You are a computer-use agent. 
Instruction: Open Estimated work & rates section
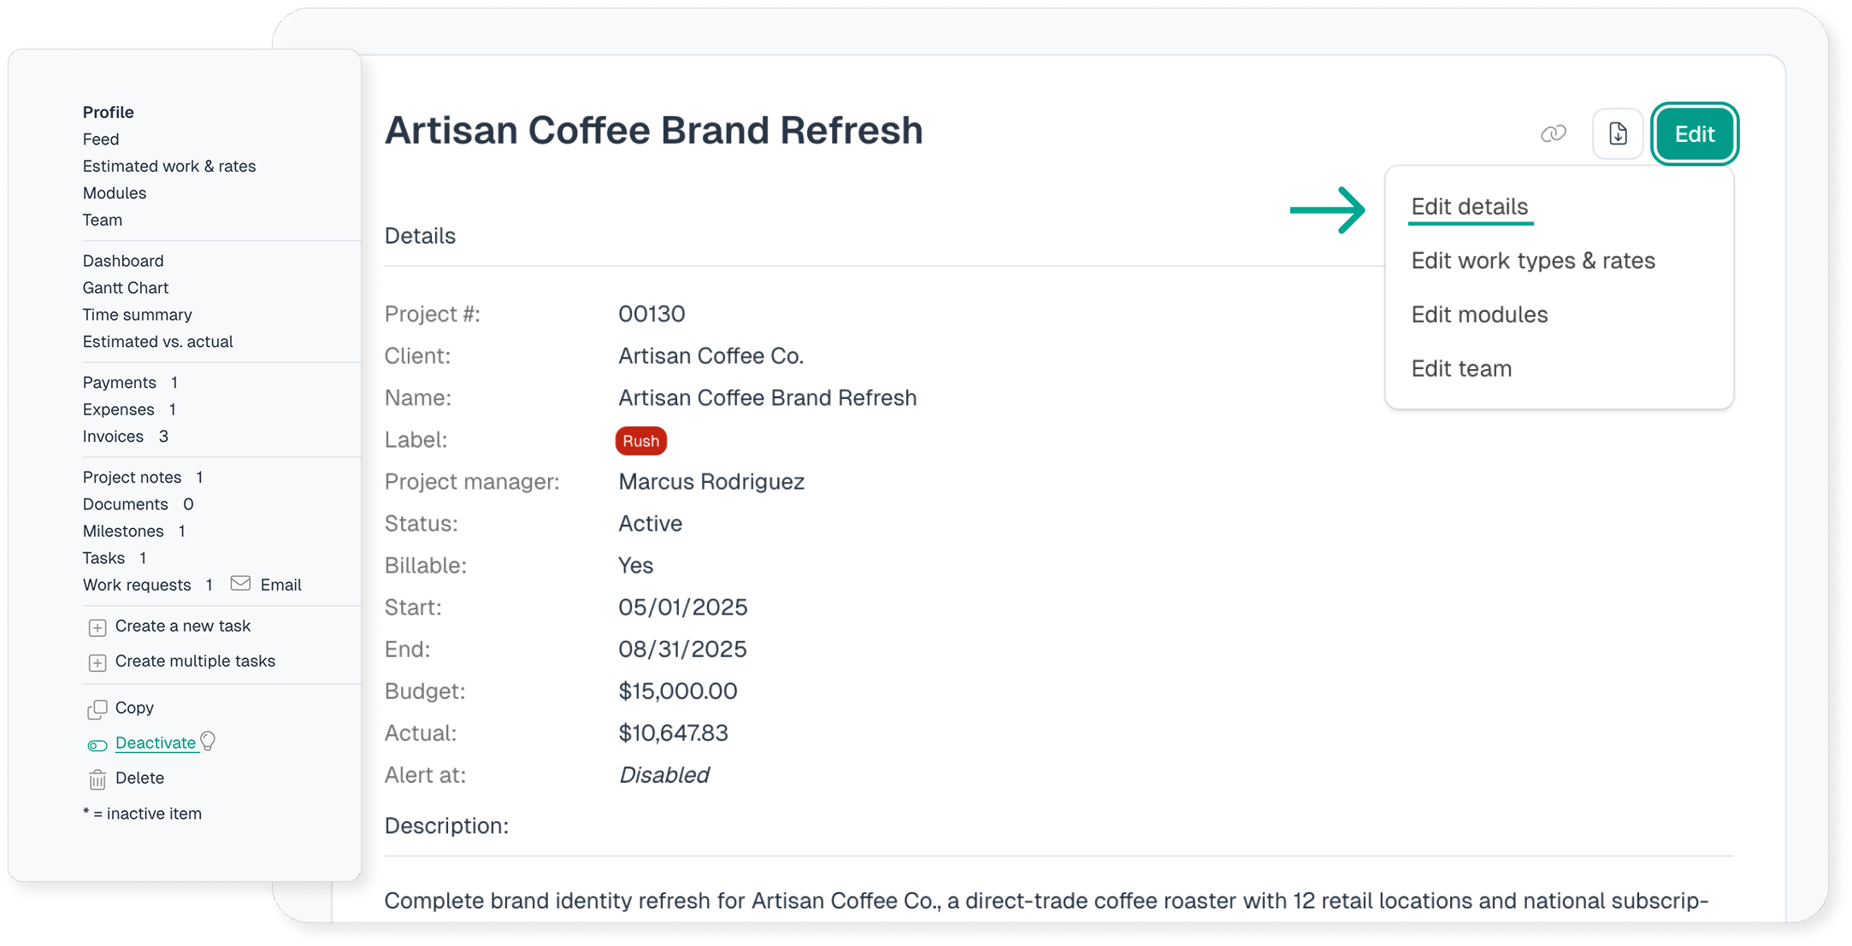[x=169, y=167]
